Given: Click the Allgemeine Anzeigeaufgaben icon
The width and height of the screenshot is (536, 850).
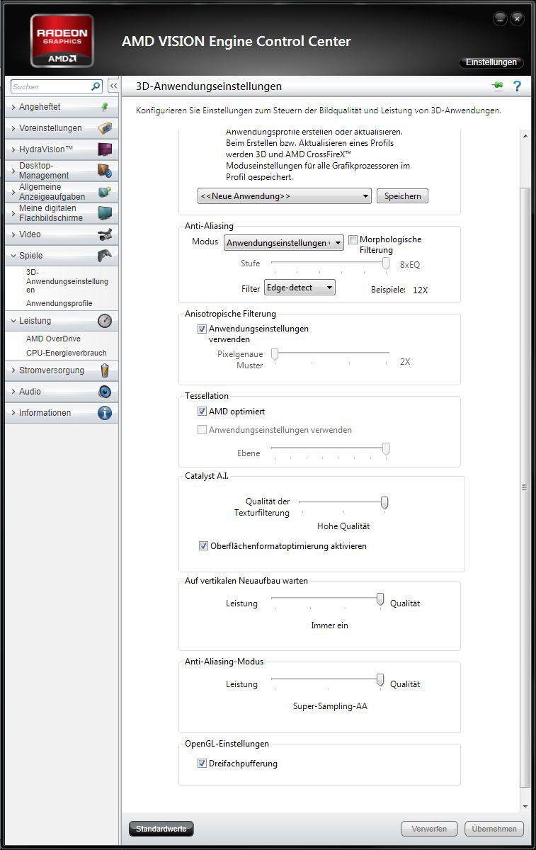Looking at the screenshot, I should click(105, 192).
